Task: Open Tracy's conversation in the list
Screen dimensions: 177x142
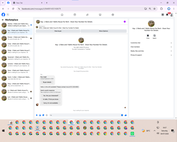Action: (17, 84)
